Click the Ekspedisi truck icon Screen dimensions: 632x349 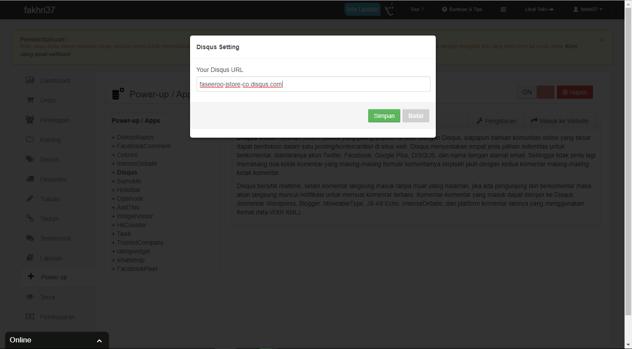pyautogui.click(x=30, y=179)
